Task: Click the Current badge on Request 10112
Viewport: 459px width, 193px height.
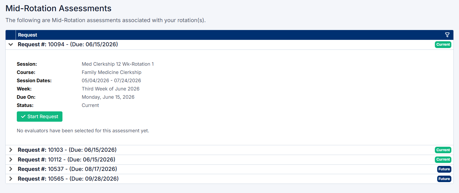Action: point(443,159)
